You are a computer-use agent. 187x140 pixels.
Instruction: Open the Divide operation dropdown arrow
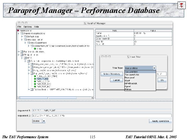pyautogui.click(x=44, y=121)
